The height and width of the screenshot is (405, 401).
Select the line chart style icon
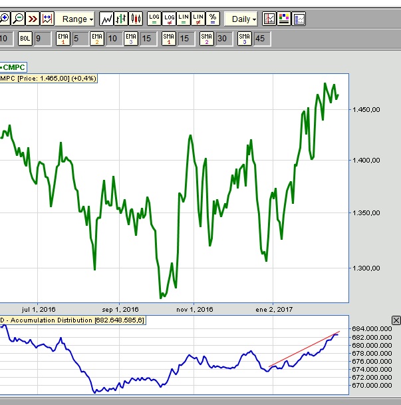pos(106,19)
